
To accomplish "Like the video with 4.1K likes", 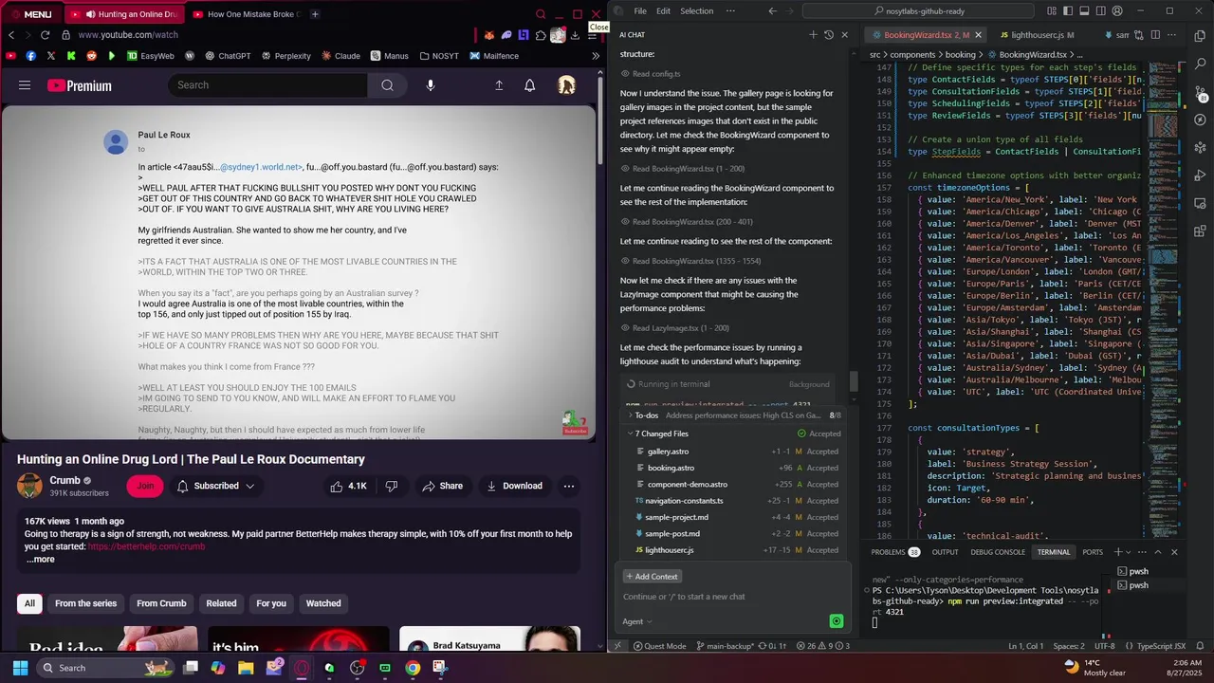I will click(x=347, y=486).
